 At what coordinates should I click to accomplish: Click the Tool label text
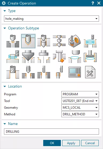pyautogui.click(x=7, y=101)
